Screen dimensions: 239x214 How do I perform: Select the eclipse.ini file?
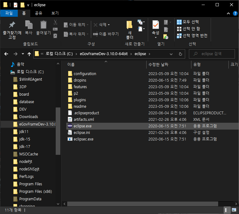[x=152, y=133]
